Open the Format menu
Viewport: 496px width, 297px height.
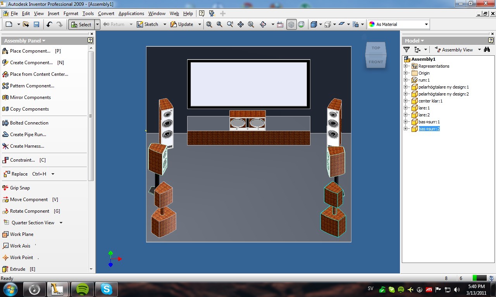[71, 13]
